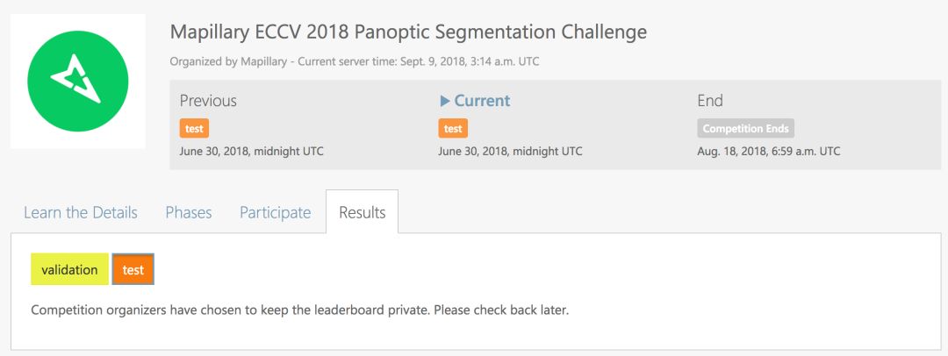Viewport: 948px width, 356px height.
Task: Click the Aug. 18, 2018 end date
Action: click(769, 151)
